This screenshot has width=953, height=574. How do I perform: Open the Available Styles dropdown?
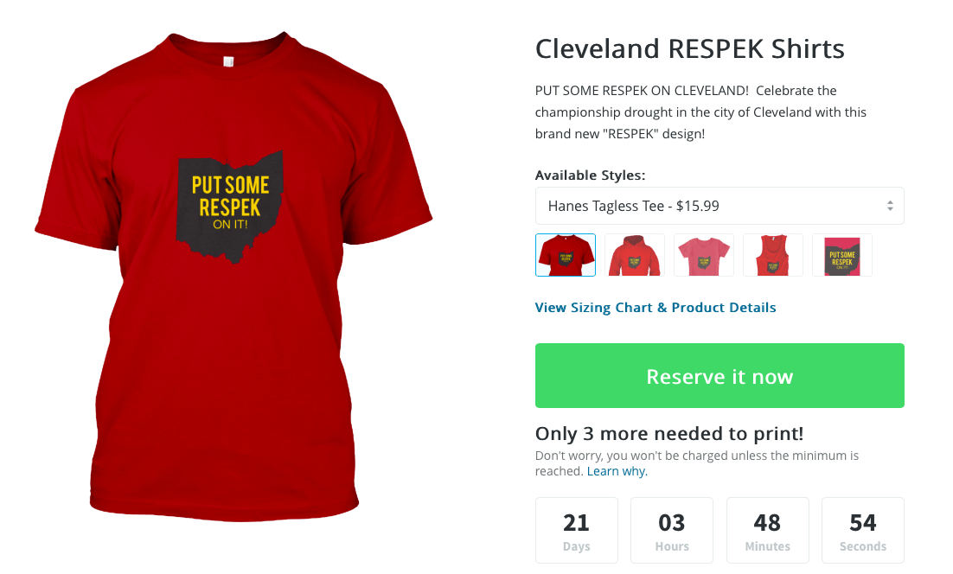click(720, 206)
